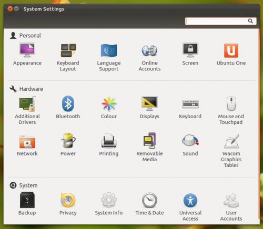Open Universal Access settings

tap(190, 207)
